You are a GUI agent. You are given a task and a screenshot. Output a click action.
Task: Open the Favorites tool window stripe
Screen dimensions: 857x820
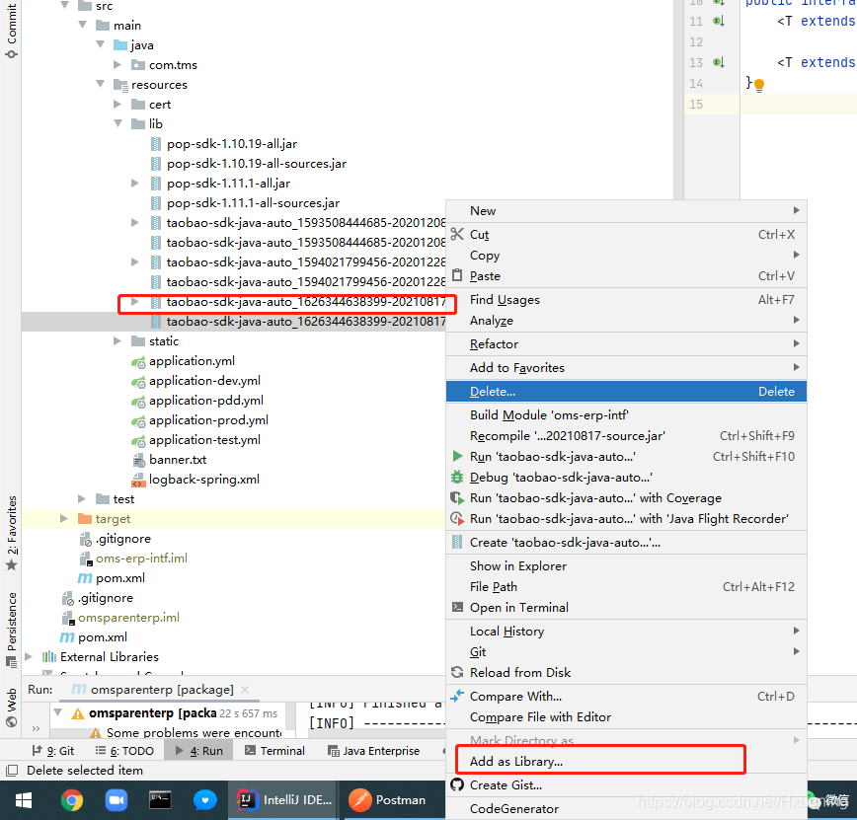tap(12, 533)
